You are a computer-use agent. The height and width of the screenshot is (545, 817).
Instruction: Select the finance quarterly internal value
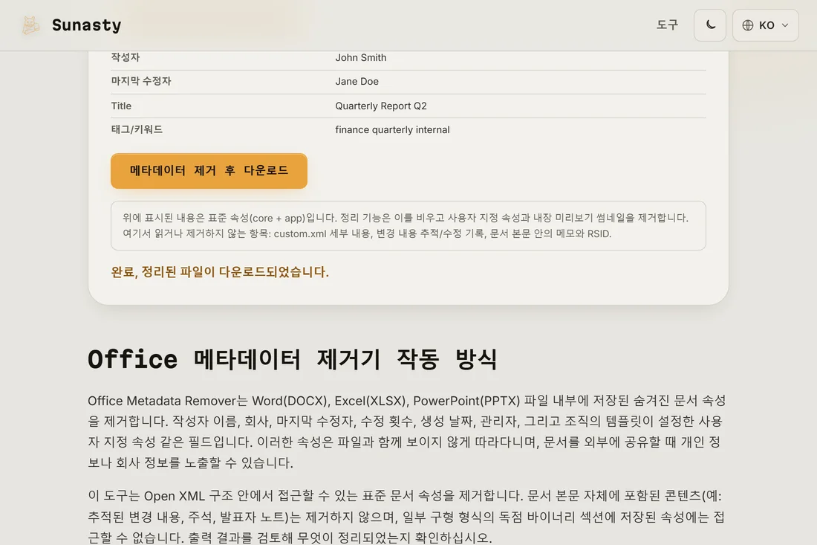coord(392,130)
